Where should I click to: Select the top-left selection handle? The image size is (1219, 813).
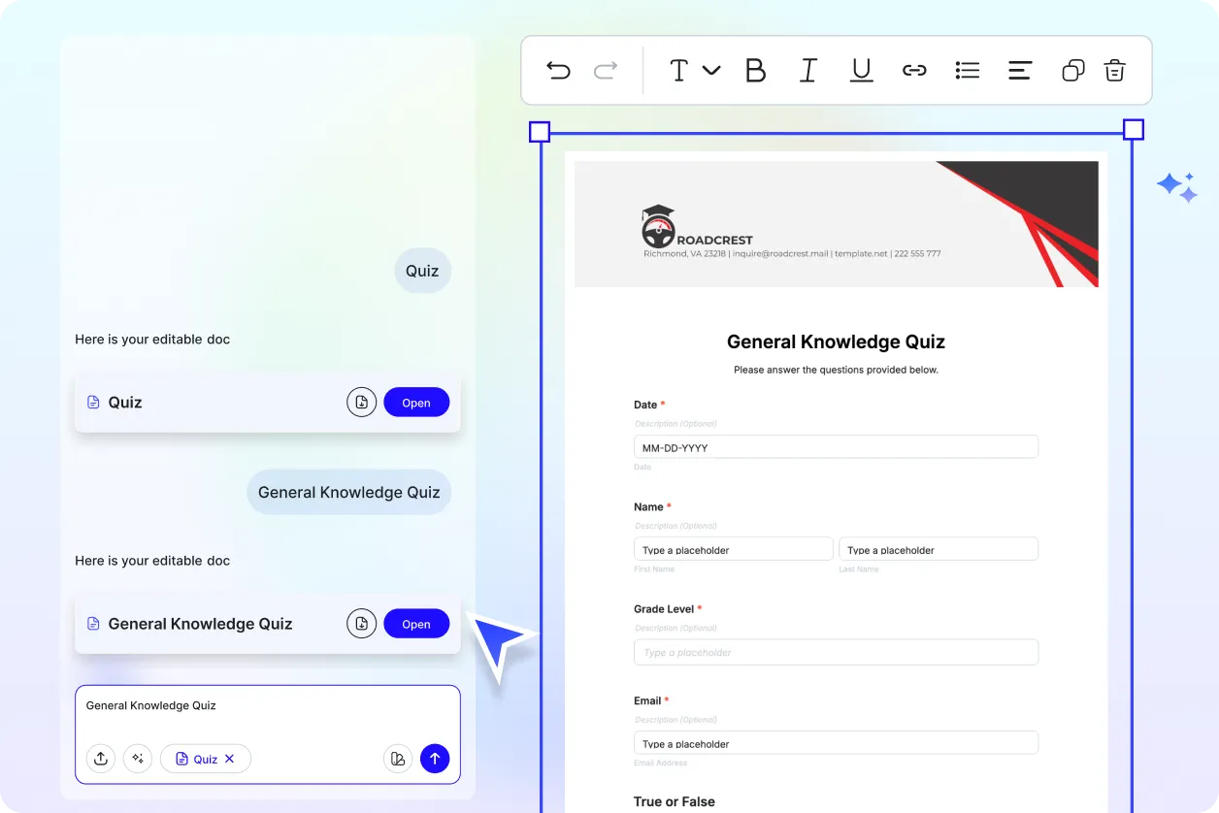coord(539,131)
